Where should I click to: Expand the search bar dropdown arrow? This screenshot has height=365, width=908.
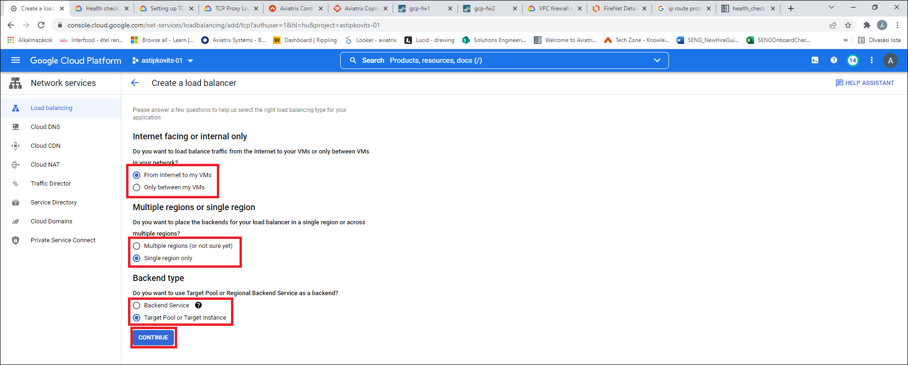(x=657, y=60)
